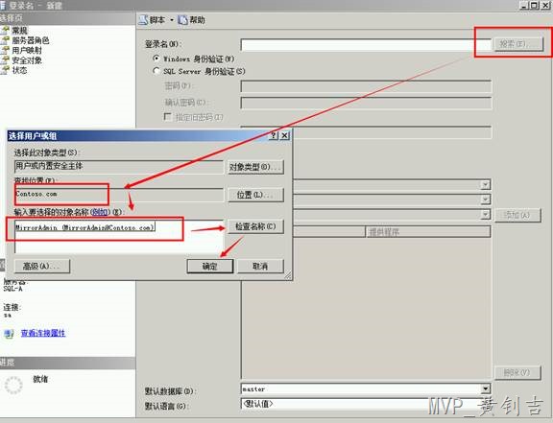Click the 状态 page icon
The width and height of the screenshot is (553, 423).
click(x=5, y=70)
